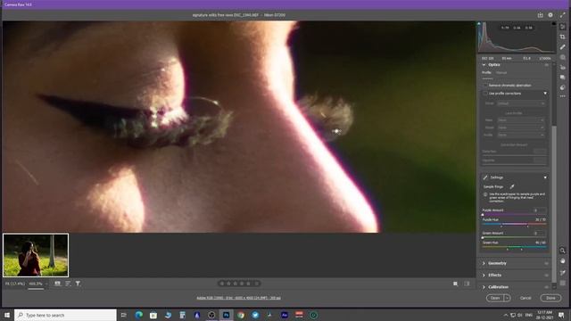
Task: Adjust the Purple Amount slider
Action: pos(514,215)
